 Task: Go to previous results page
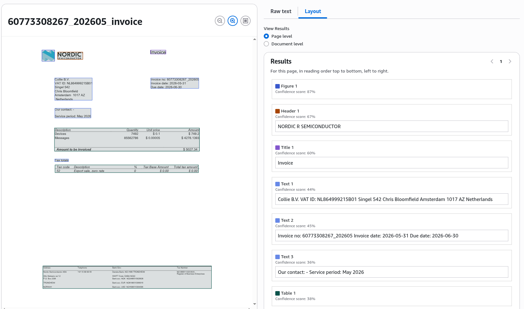point(492,61)
